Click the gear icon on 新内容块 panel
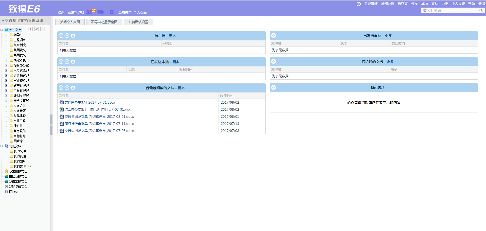This screenshot has height=231, width=486. 274,87
